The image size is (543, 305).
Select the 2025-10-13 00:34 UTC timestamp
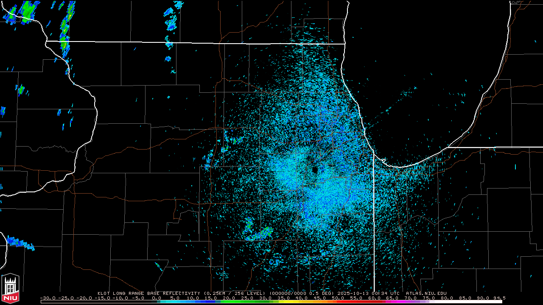tap(373, 293)
